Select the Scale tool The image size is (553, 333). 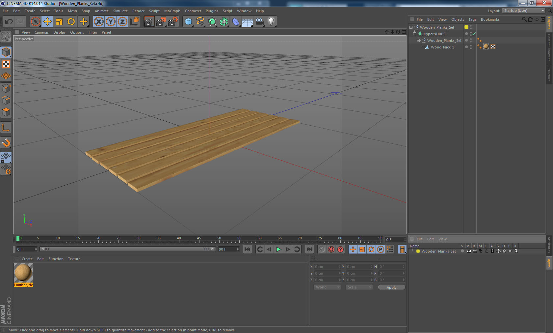(x=59, y=22)
